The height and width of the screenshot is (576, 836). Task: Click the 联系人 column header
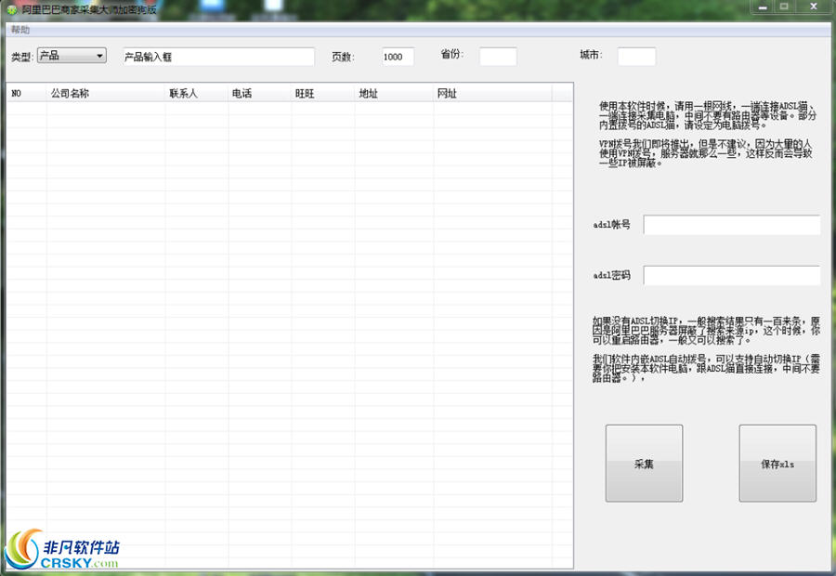click(197, 93)
